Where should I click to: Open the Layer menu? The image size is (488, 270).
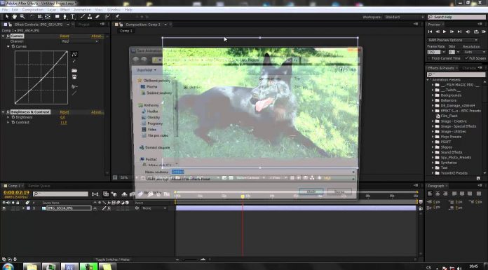point(52,10)
